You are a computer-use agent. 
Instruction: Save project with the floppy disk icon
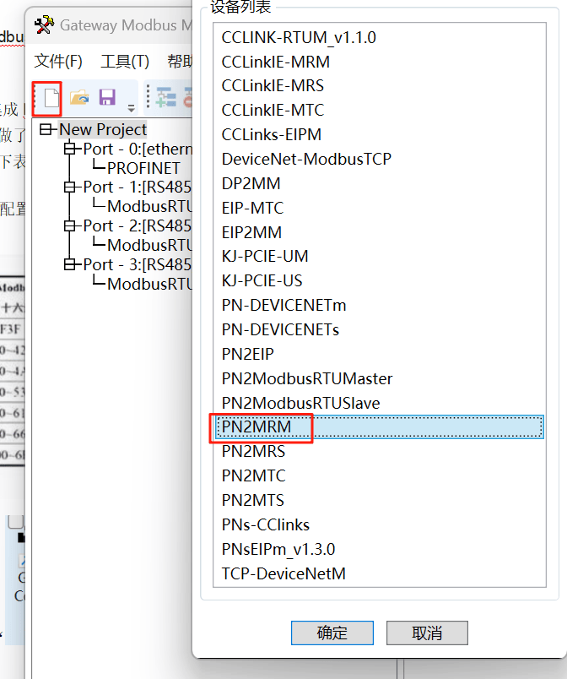107,97
